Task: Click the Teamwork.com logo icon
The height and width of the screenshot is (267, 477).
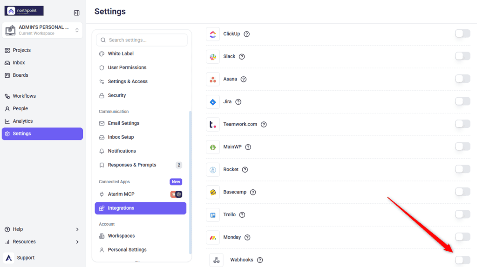Action: click(x=212, y=124)
